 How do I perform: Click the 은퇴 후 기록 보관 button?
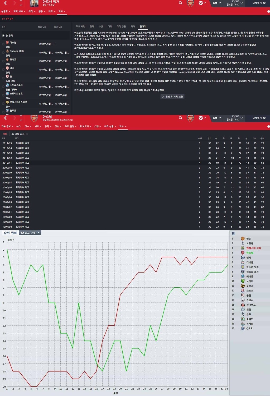(x=172, y=97)
